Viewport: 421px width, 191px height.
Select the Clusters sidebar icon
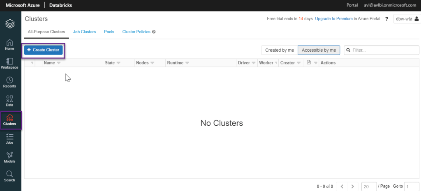9,120
